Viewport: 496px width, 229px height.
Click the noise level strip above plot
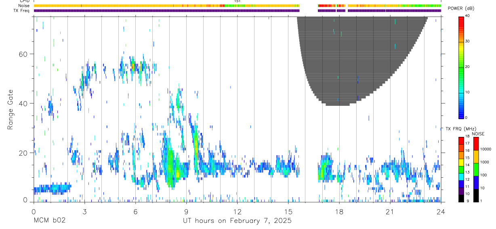pos(237,6)
